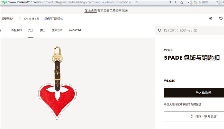Click the site search magnifier icon
224x129 pixels.
click(x=160, y=30)
